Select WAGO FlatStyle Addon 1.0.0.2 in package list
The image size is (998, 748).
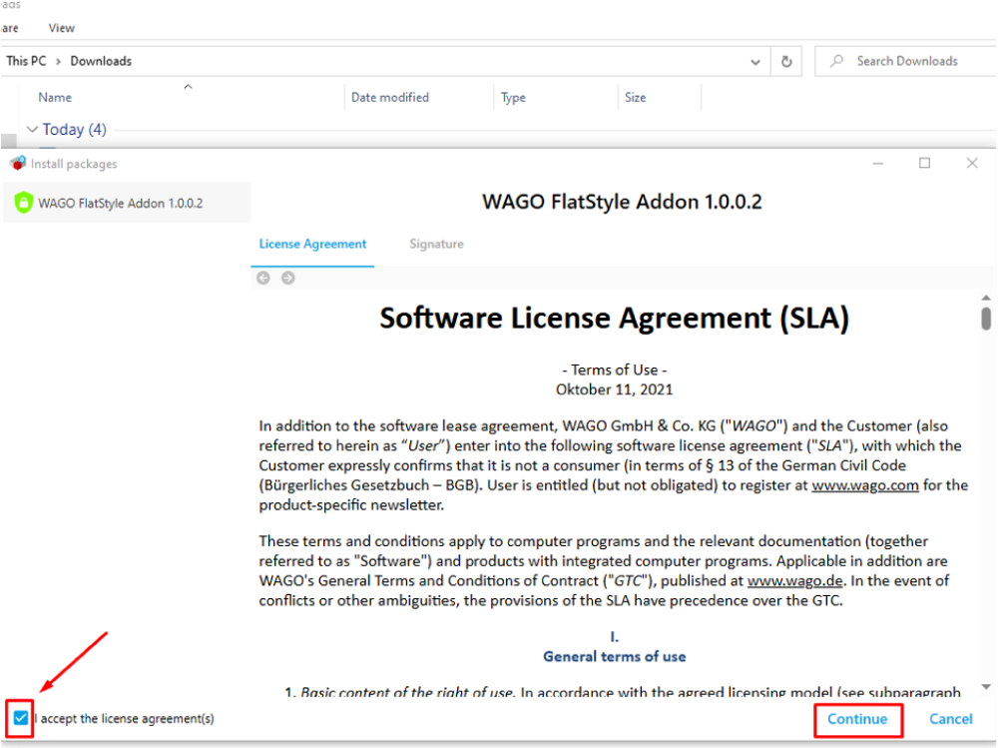click(127, 204)
